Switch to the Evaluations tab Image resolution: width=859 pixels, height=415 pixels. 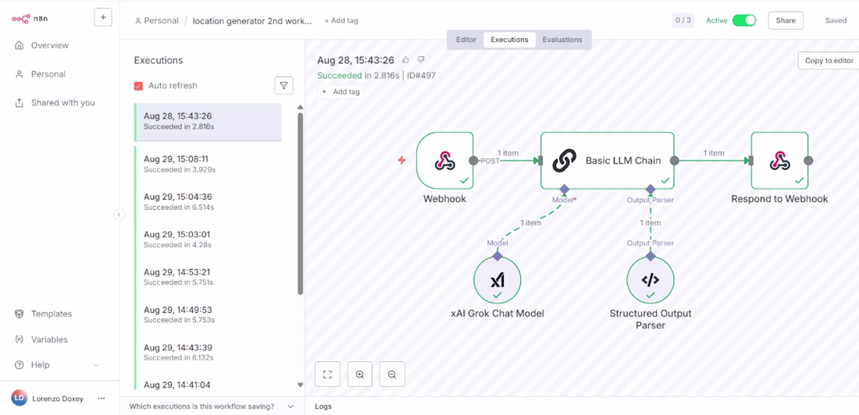click(x=562, y=40)
